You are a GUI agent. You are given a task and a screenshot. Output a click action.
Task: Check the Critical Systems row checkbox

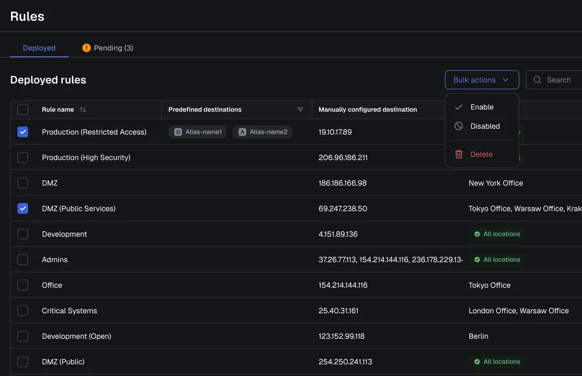(23, 311)
